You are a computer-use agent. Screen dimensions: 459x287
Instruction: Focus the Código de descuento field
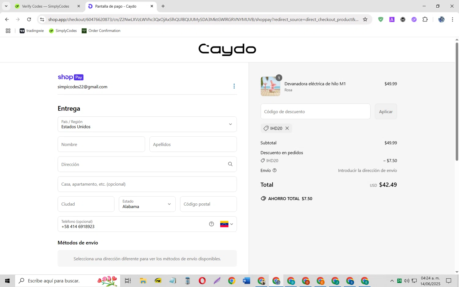click(x=315, y=111)
